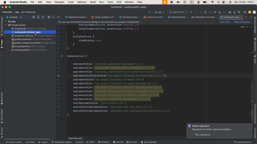Open Device Manager icon in top toolbar
This screenshot has width=257, height=144.
pos(235,12)
